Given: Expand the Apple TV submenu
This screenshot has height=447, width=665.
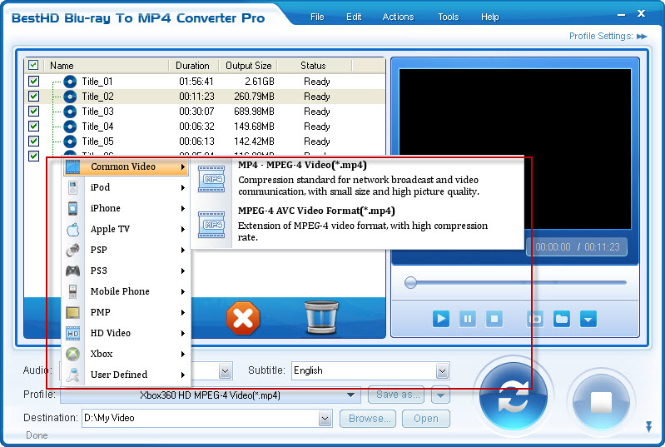Looking at the screenshot, I should (x=183, y=229).
